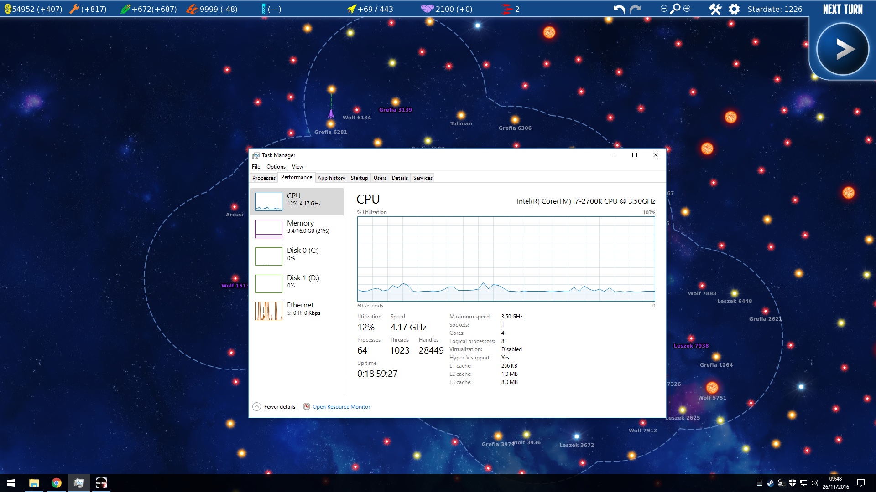Open the View menu in Task Manager
Image resolution: width=876 pixels, height=492 pixels.
coord(297,167)
